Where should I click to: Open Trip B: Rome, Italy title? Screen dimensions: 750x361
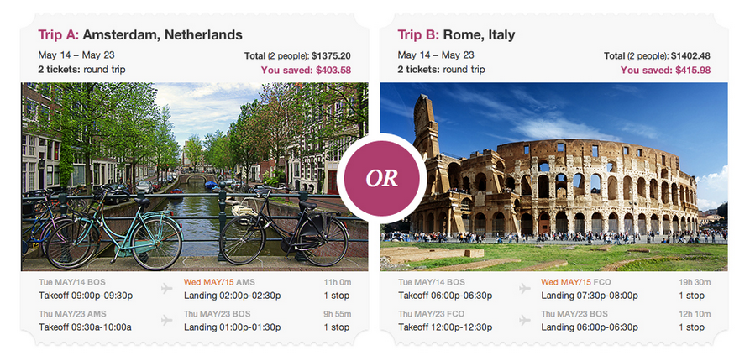coord(456,34)
